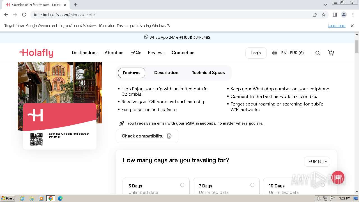The image size is (359, 202).
Task: Dismiss the Chrome update notification bar
Action: (352, 26)
